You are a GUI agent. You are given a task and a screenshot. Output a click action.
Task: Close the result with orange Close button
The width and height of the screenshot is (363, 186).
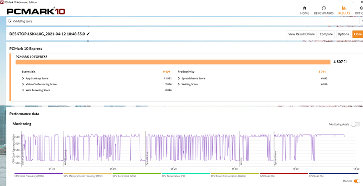click(x=358, y=34)
